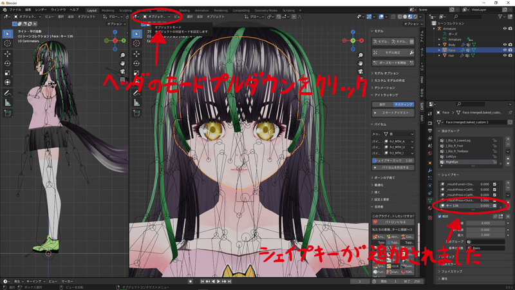Toggle viewport visibility eye for Body
Screen dimensions: 515x290
(505, 44)
